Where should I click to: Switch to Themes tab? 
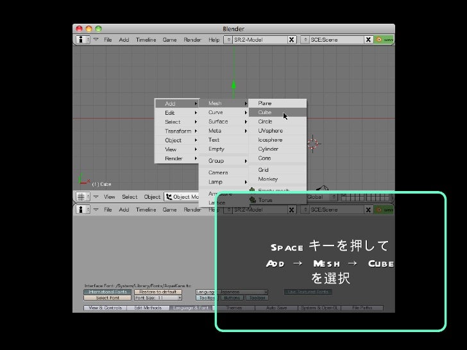click(x=234, y=308)
